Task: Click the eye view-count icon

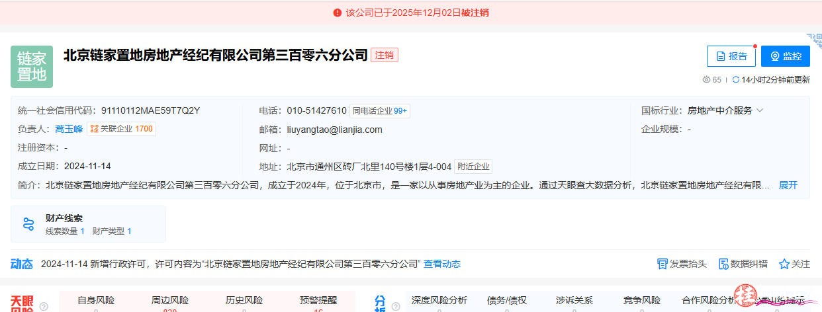Action: point(706,80)
